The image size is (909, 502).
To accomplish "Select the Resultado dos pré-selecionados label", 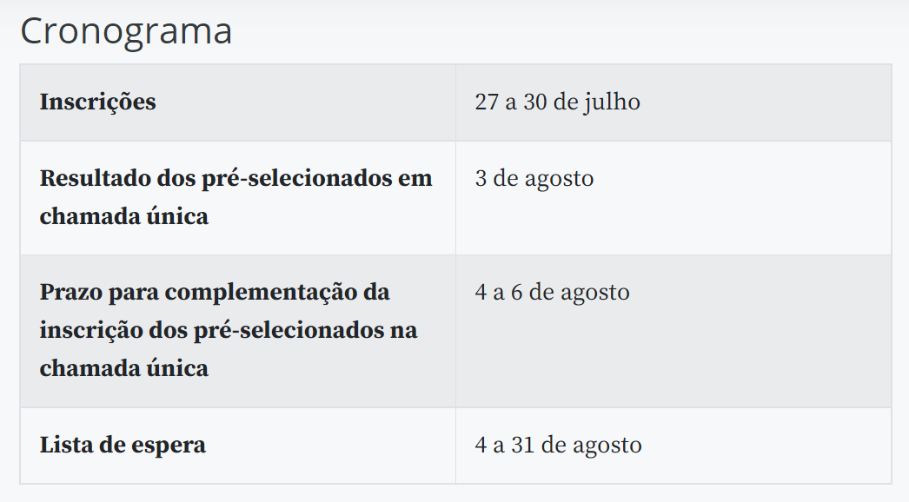I will pos(236,197).
